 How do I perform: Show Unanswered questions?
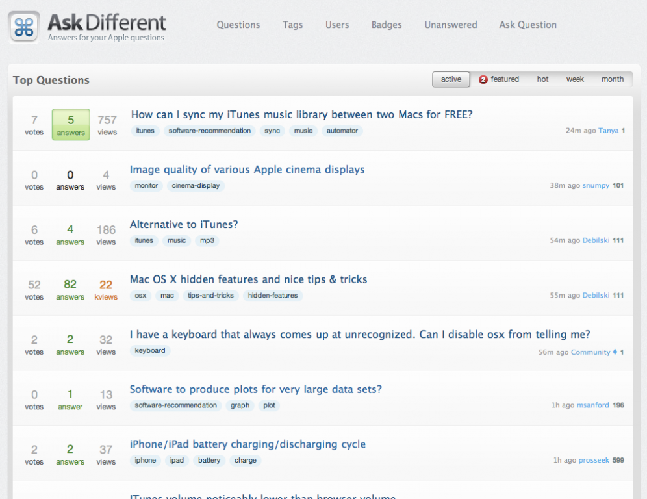pos(451,25)
